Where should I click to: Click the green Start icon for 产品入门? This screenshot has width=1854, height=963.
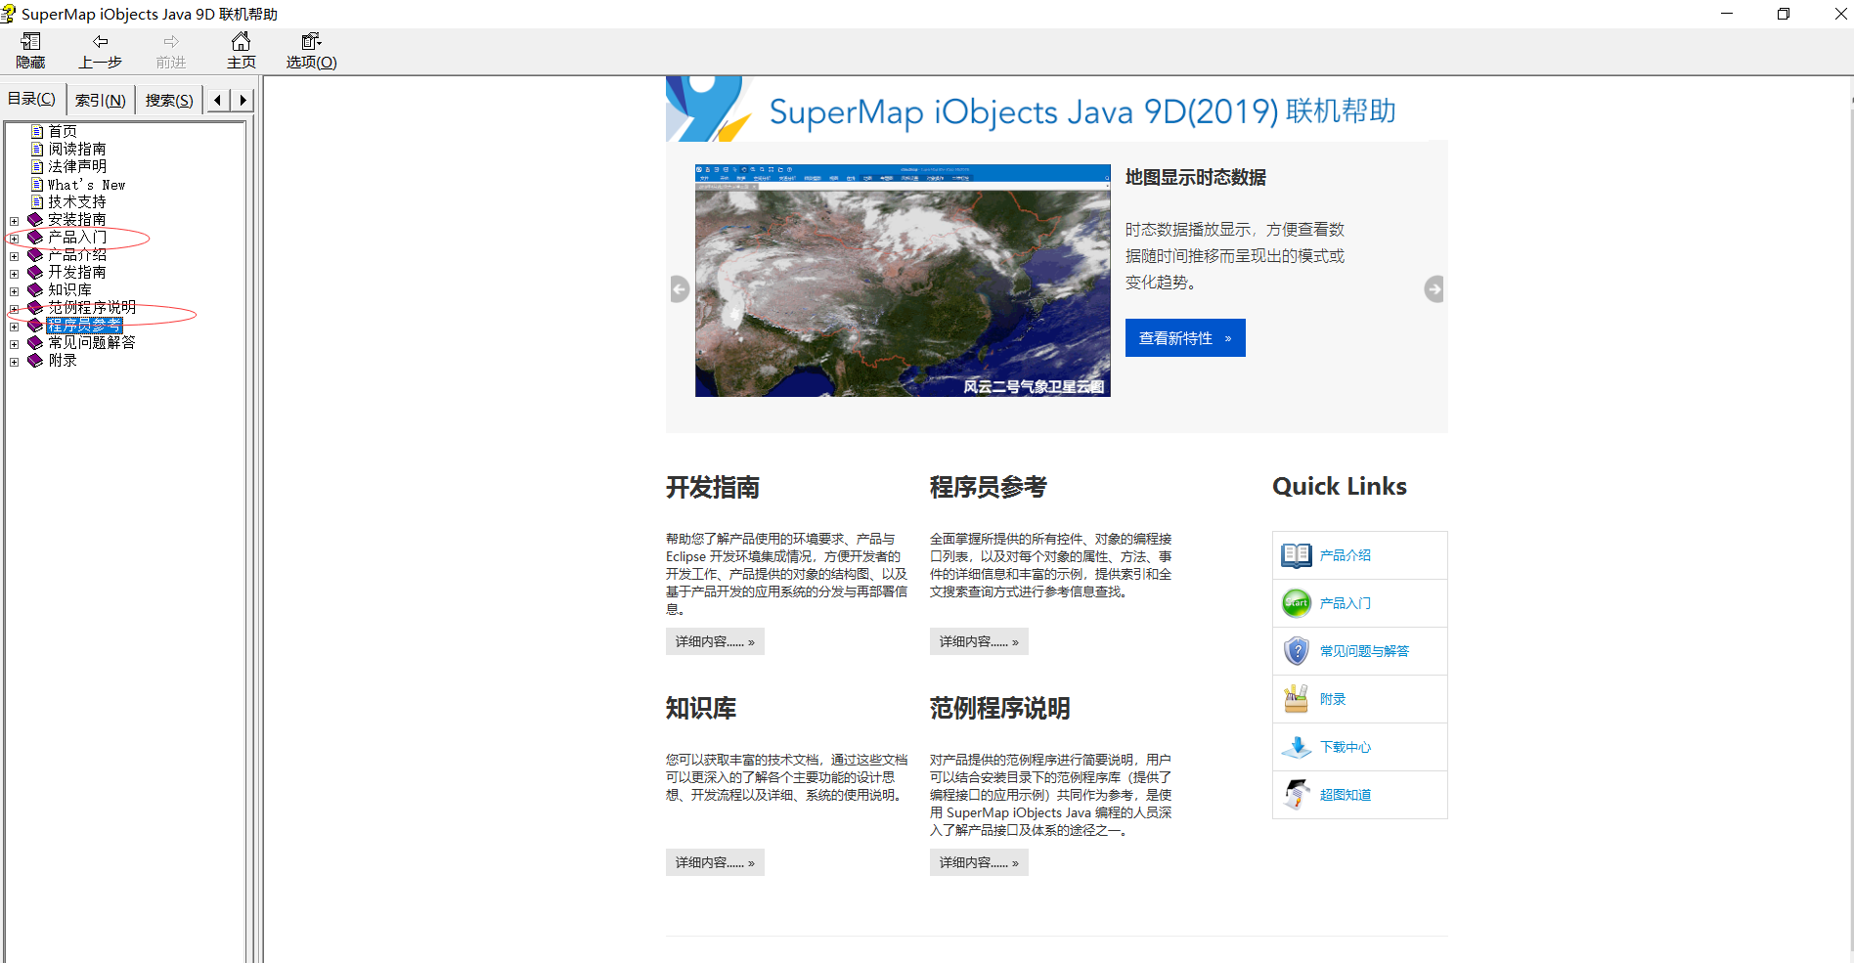1297,603
